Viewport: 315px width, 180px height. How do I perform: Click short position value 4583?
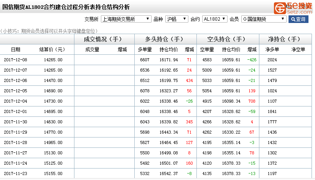pyautogui.click(x=207, y=60)
